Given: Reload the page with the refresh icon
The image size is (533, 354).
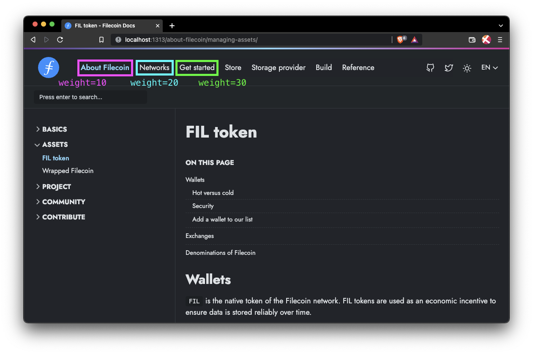Looking at the screenshot, I should (60, 40).
